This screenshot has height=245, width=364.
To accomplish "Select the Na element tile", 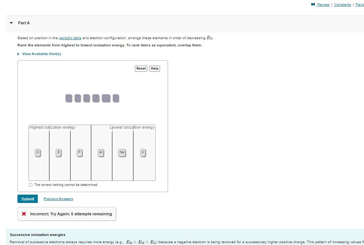I will tap(122, 153).
